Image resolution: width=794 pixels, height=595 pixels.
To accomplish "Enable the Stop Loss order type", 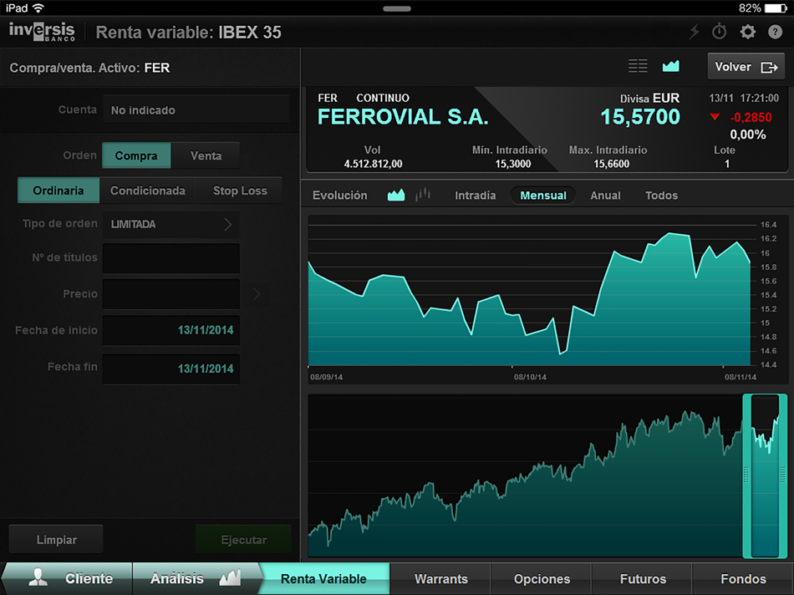I will [x=240, y=190].
